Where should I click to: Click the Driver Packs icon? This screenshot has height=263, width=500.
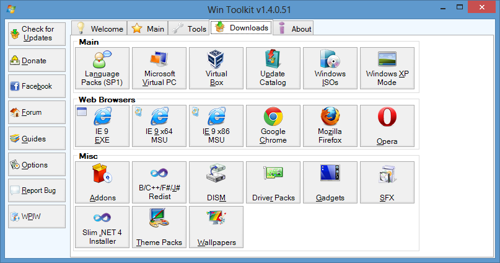point(273,182)
